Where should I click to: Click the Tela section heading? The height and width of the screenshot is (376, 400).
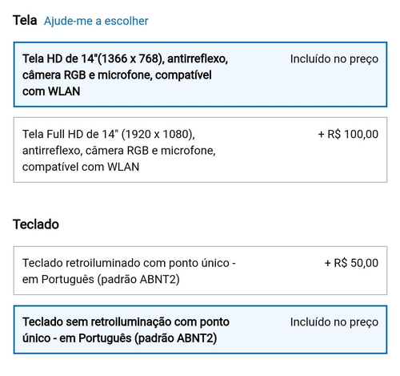click(x=25, y=20)
